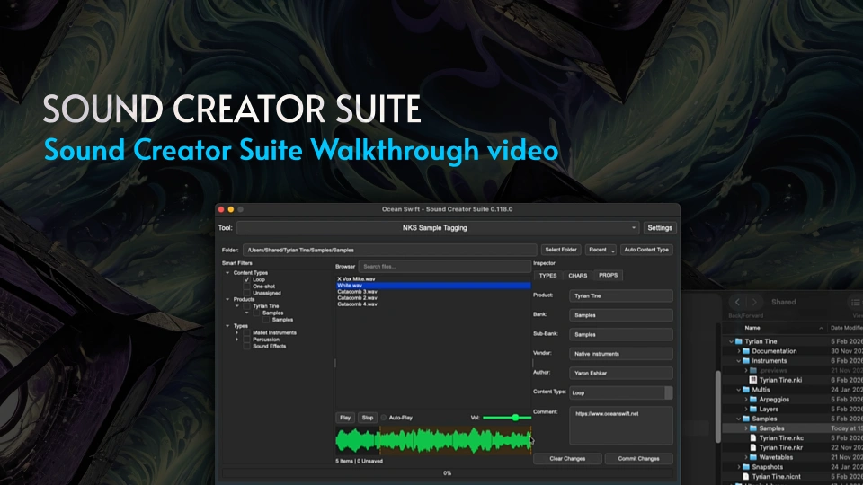Image resolution: width=863 pixels, height=485 pixels.
Task: Stop sample playback
Action: (x=368, y=418)
